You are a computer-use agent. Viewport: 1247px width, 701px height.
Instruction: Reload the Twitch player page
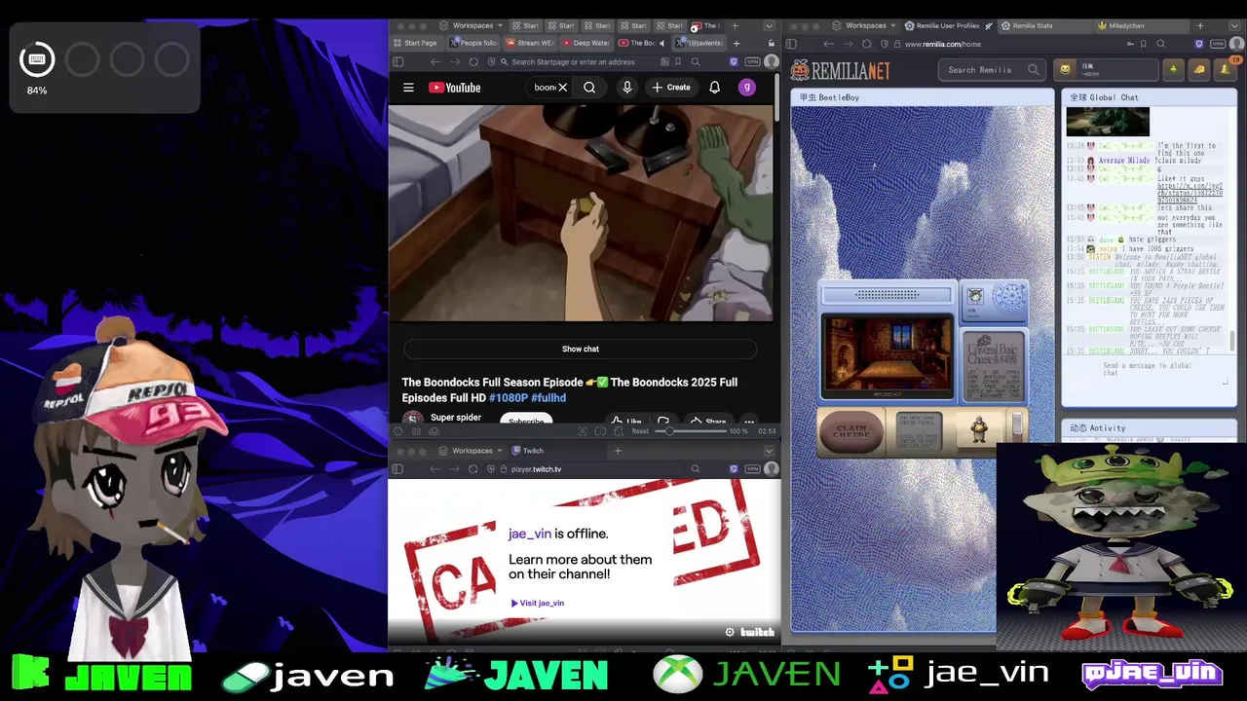(x=473, y=469)
